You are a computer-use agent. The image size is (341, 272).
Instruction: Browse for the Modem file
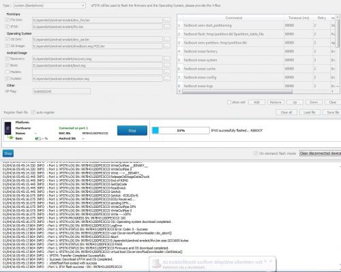coord(167,72)
